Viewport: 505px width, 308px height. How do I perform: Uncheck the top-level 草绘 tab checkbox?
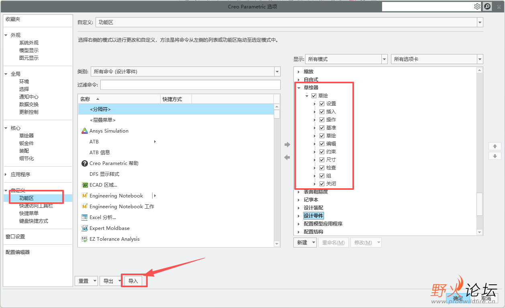(314, 96)
